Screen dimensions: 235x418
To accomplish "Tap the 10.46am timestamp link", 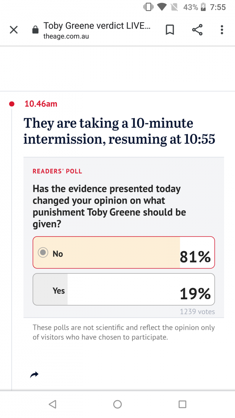I will tap(41, 103).
